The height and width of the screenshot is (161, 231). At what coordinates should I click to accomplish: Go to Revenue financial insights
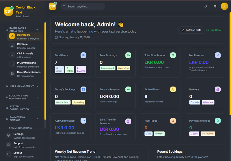point(25,46)
